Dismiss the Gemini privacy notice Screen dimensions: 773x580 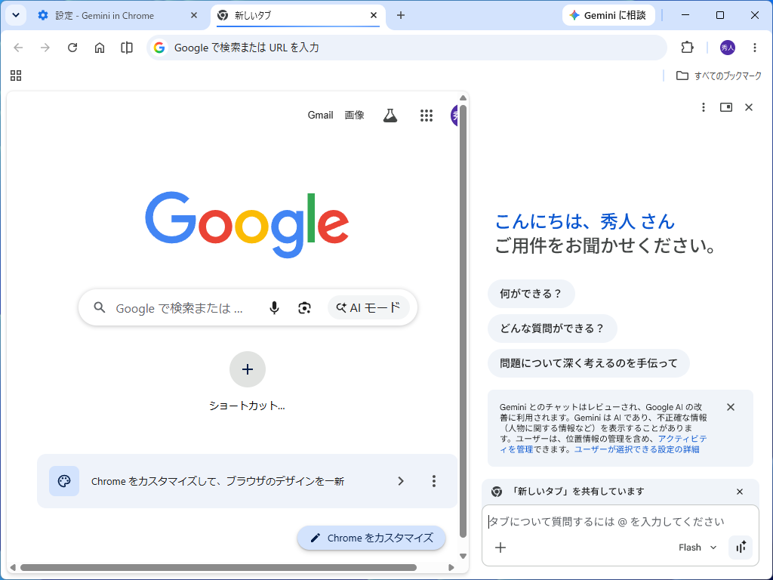point(731,407)
